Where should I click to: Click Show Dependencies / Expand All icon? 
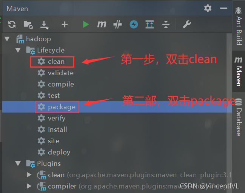(150, 25)
